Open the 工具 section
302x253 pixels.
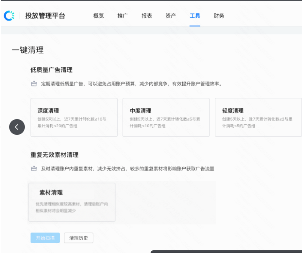click(x=194, y=15)
